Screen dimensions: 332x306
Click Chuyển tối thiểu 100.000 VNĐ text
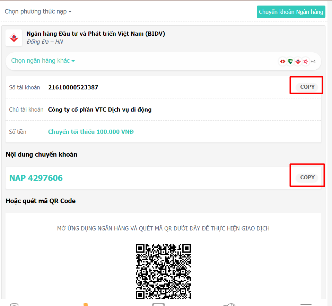click(x=91, y=132)
